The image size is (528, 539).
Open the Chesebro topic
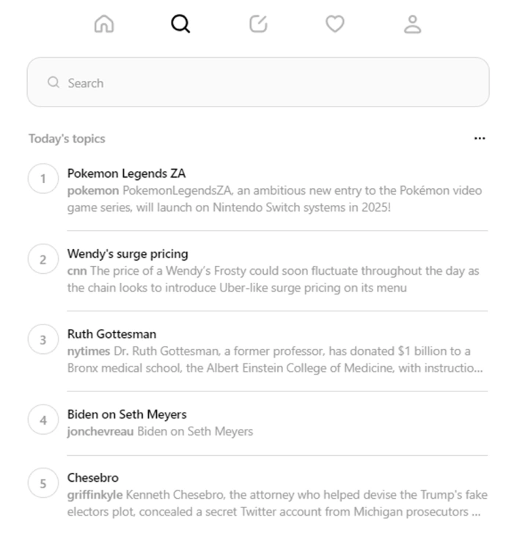coord(92,478)
